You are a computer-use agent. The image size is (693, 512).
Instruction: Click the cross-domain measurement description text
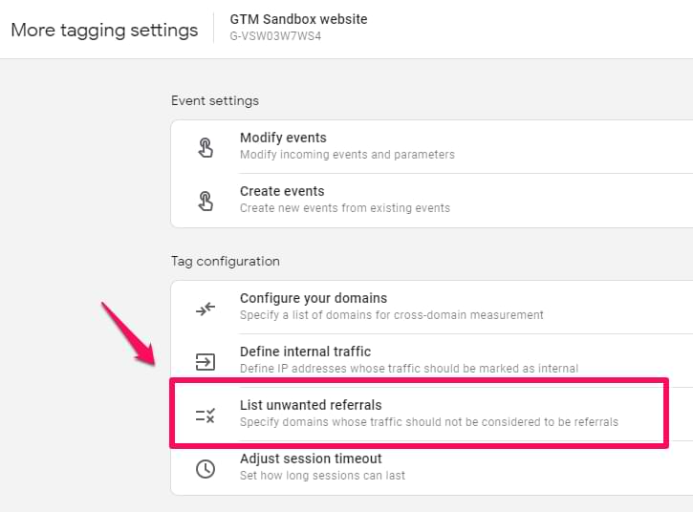tap(391, 315)
